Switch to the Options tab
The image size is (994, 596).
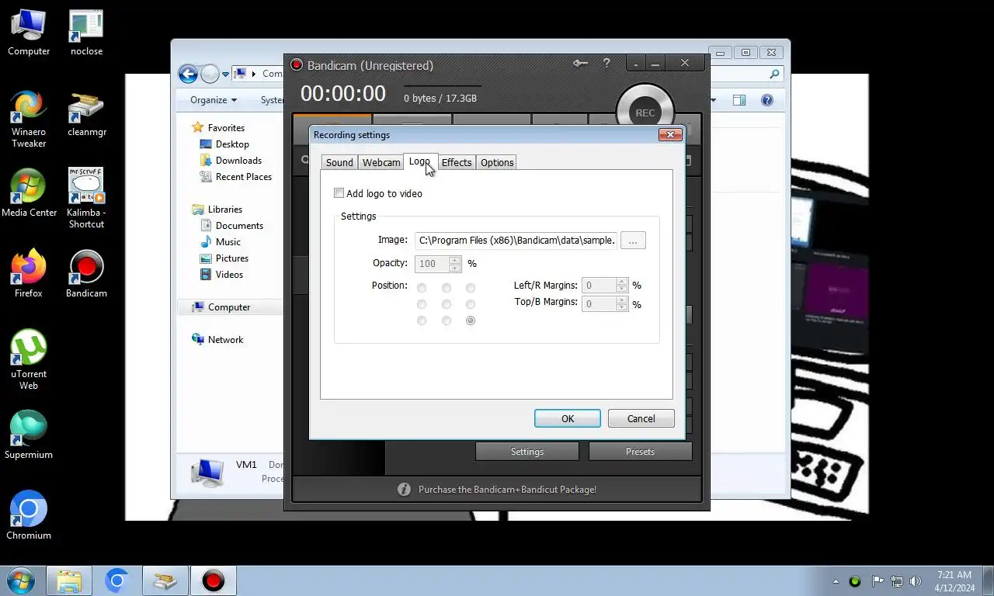click(497, 162)
